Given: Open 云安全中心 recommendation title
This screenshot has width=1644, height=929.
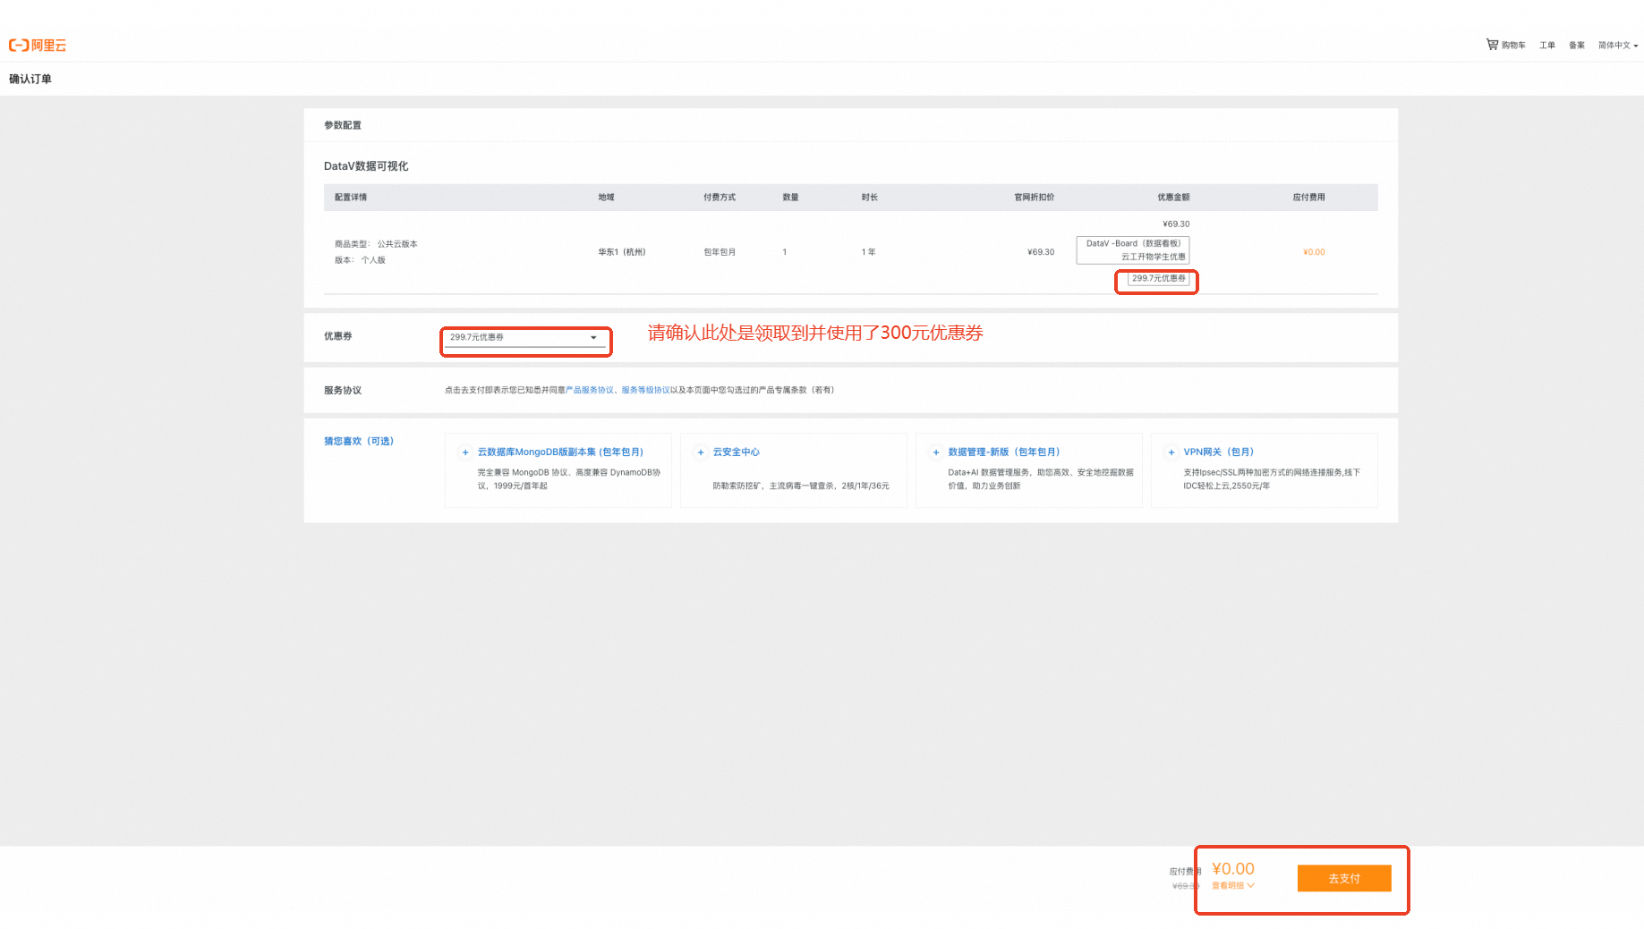Looking at the screenshot, I should 737,452.
